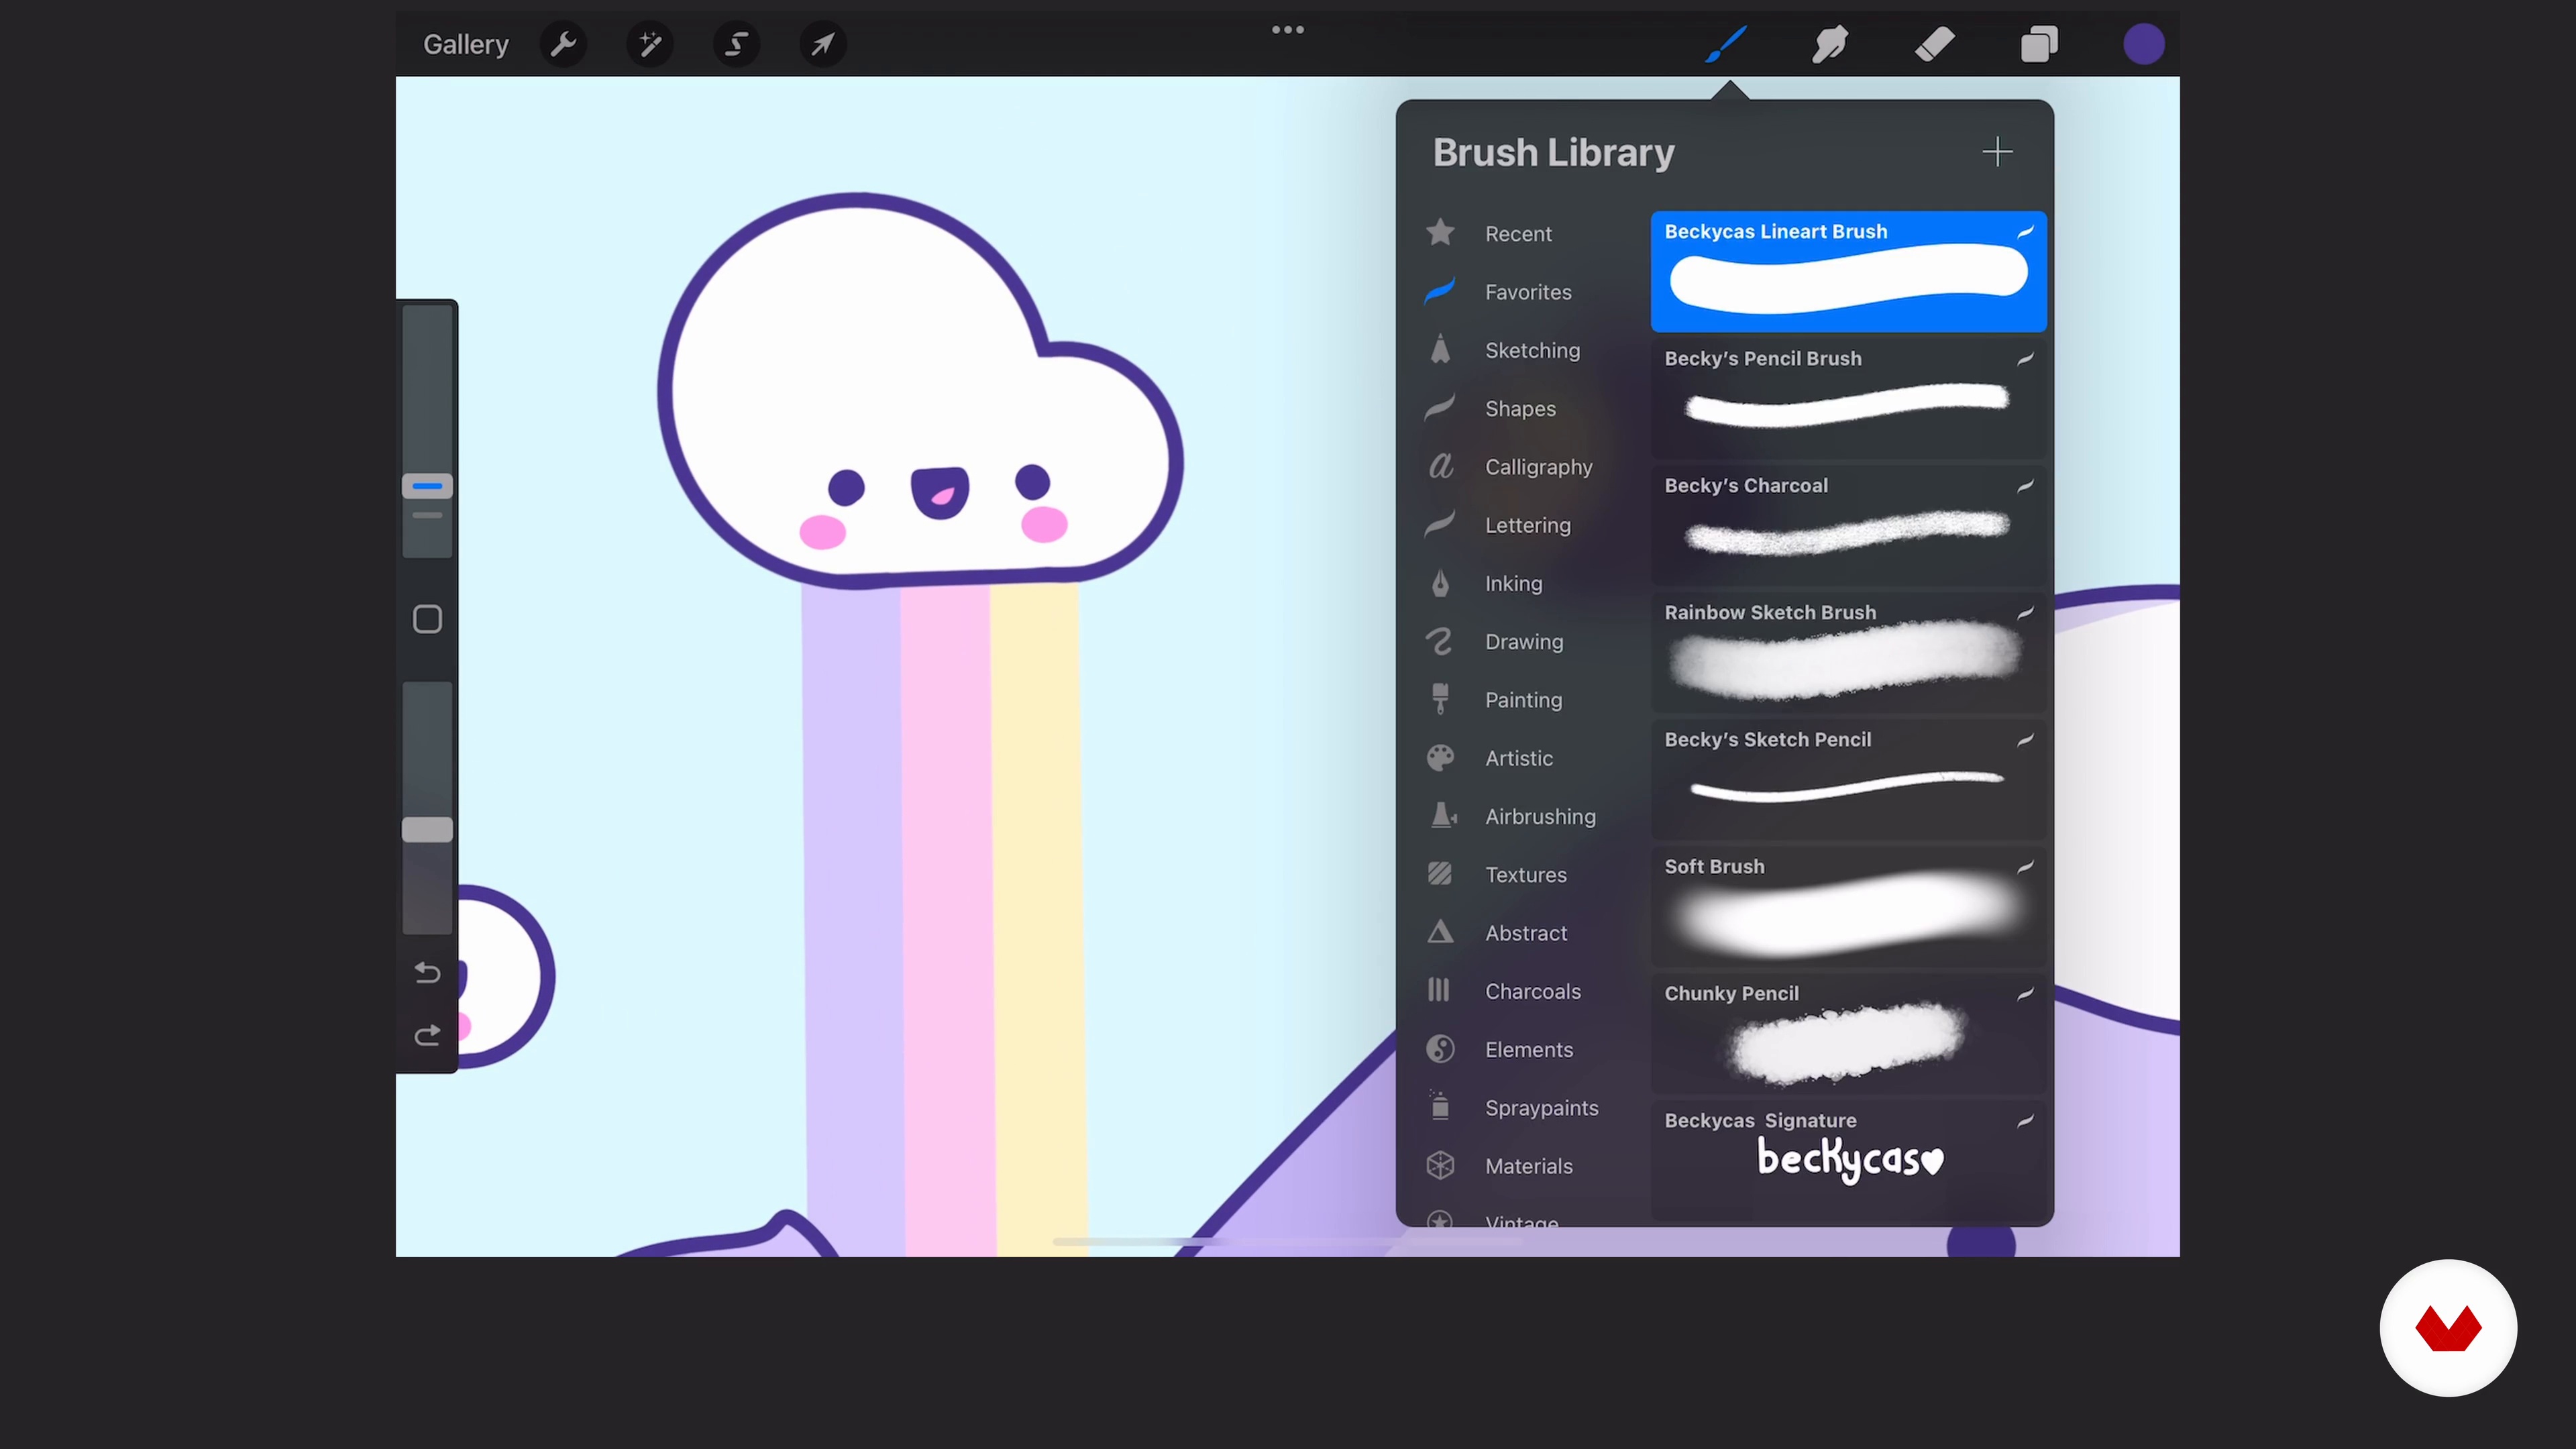Tap the Undo arrow in sidebar
The width and height of the screenshot is (2576, 1449).
[427, 973]
